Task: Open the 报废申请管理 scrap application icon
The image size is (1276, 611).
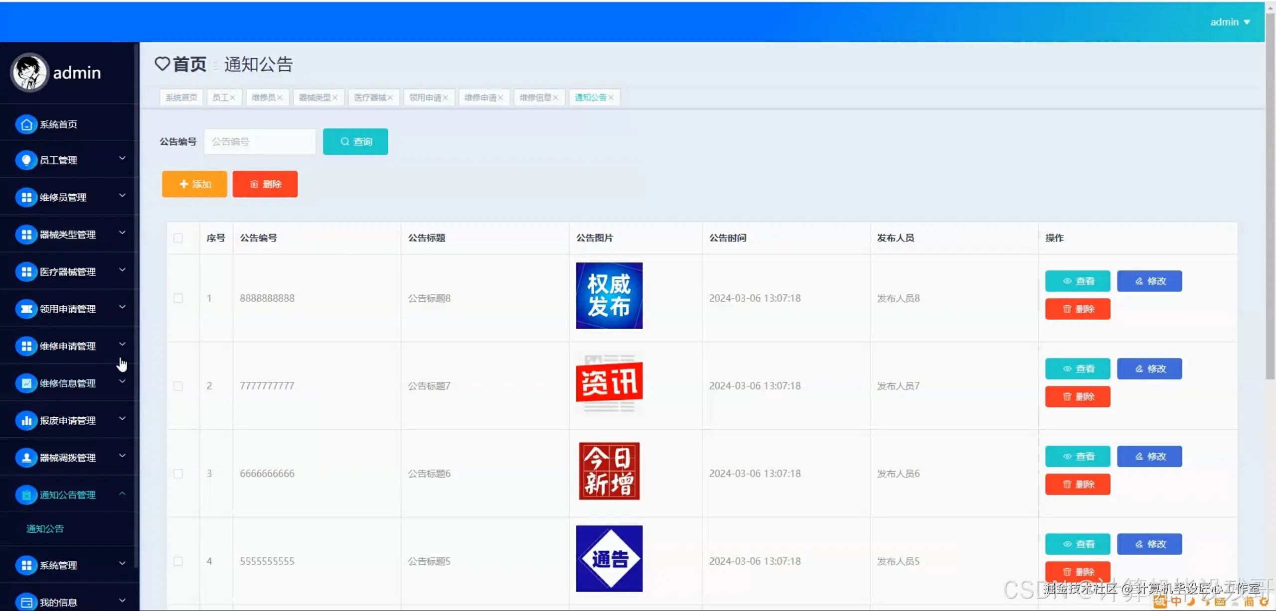Action: tap(26, 420)
